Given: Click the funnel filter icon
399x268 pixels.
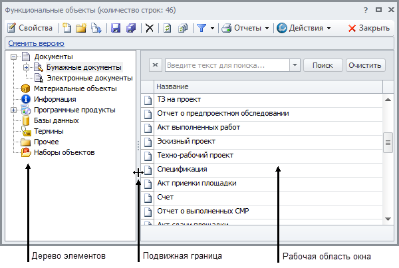Looking at the screenshot, I should coord(201,28).
